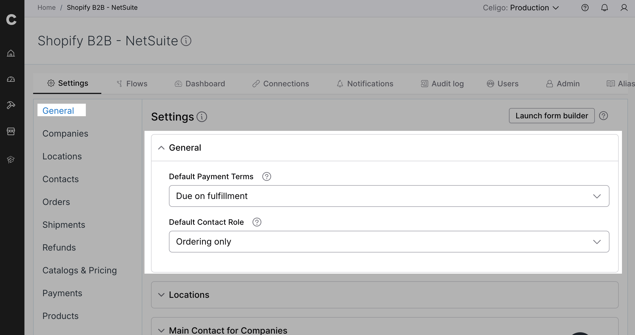Open the Celigo Production environment dropdown
Image resolution: width=635 pixels, height=335 pixels.
tap(521, 8)
